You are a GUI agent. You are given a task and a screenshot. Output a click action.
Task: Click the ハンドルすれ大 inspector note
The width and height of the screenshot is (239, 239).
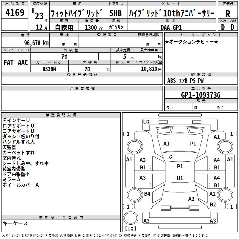pyautogui.click(x=19, y=142)
